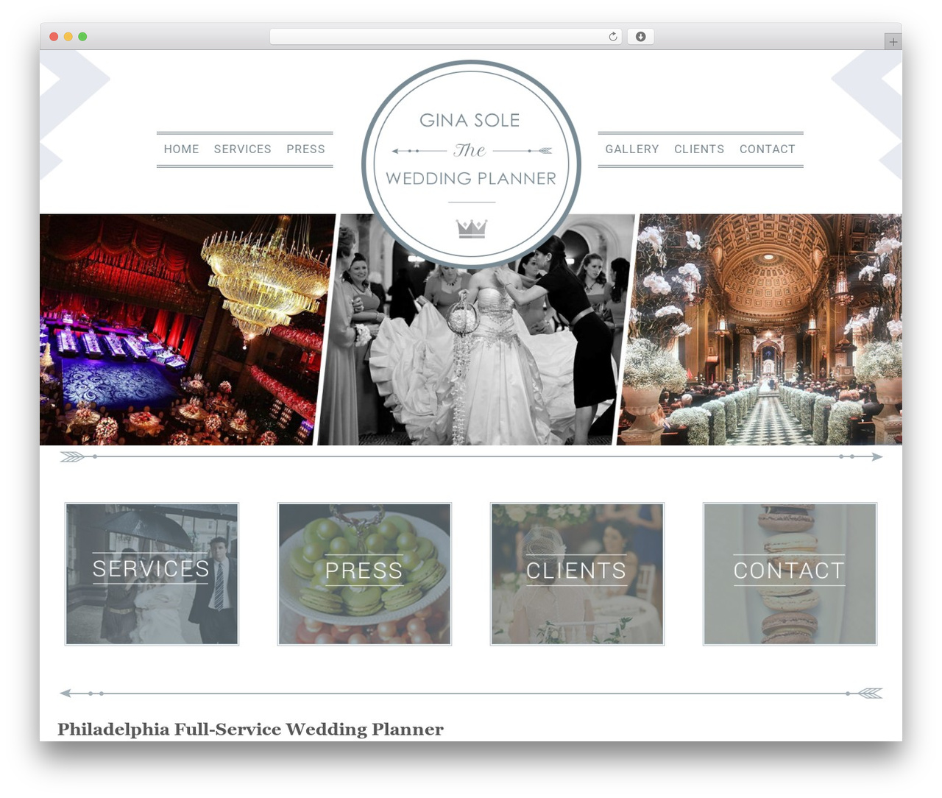Open the Services menu item
The image size is (942, 798).
click(243, 149)
